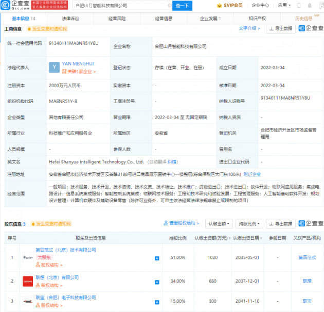Expand the 持股比例 dropdown filter
Image resolution: width=324 pixels, height=312 pixels.
[249, 224]
